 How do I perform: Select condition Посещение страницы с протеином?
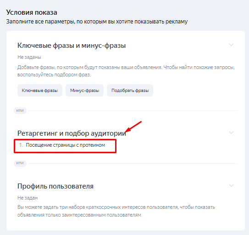coord(65,145)
